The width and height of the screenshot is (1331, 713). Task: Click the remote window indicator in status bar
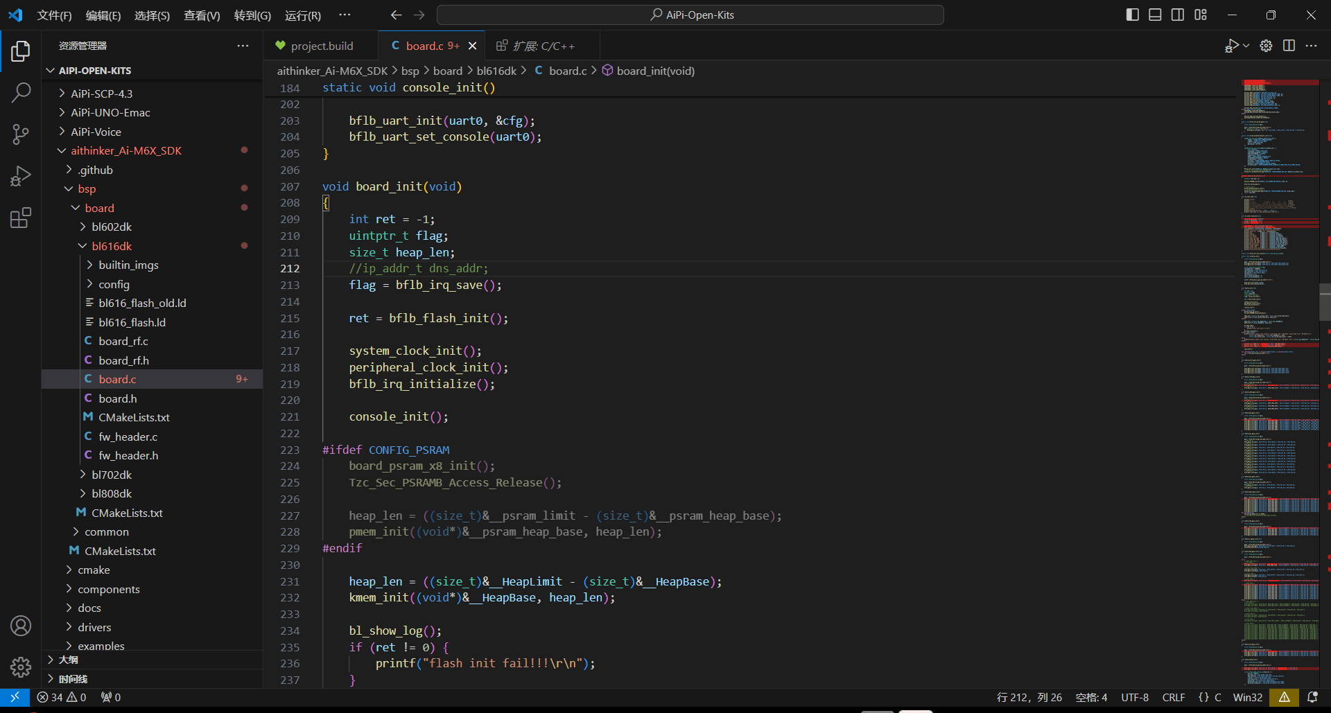(x=15, y=697)
